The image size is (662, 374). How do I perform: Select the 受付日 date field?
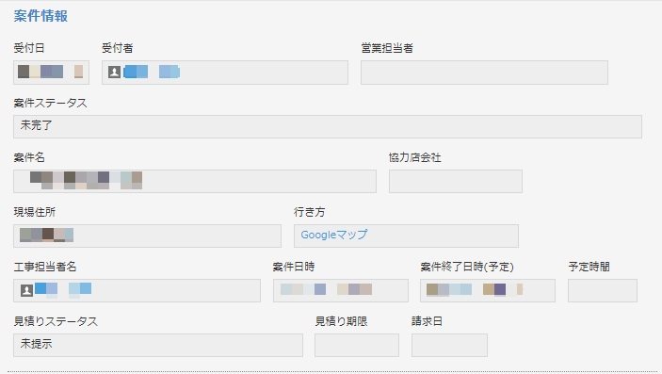pos(51,73)
